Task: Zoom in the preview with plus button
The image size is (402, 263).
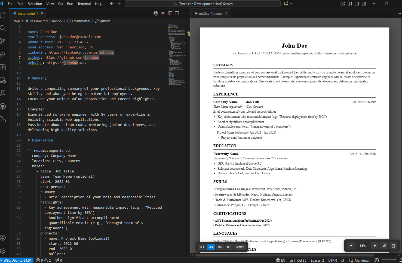Action: coord(375,246)
